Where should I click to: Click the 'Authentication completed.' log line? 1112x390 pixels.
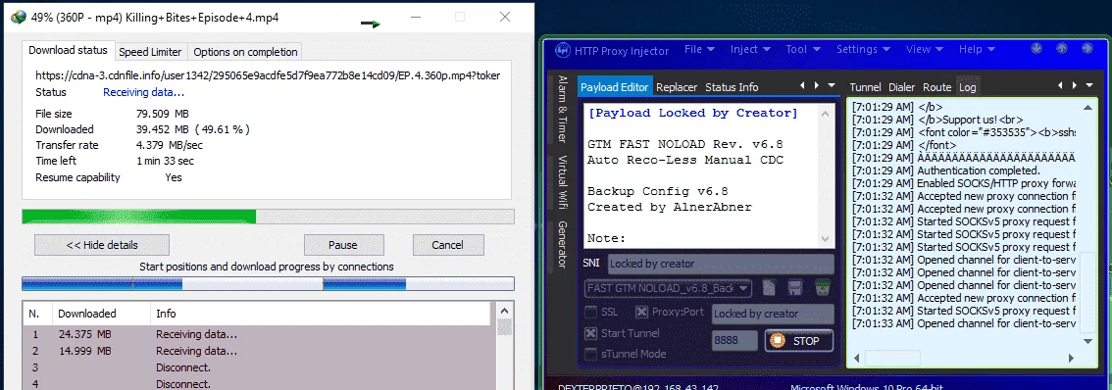pos(979,171)
